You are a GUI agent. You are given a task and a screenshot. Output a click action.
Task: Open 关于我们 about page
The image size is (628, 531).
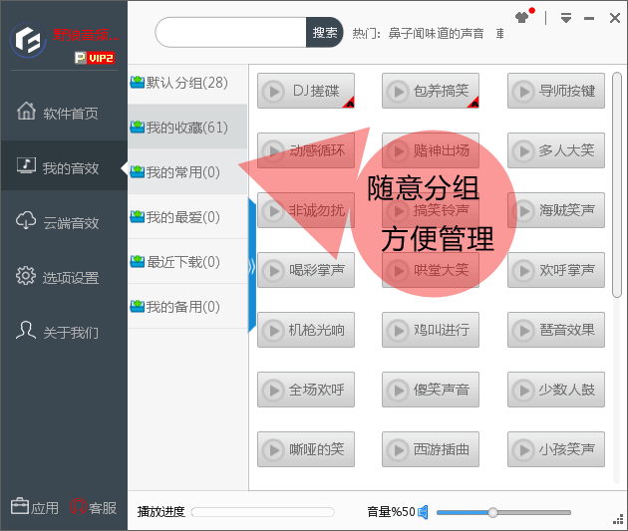point(64,332)
